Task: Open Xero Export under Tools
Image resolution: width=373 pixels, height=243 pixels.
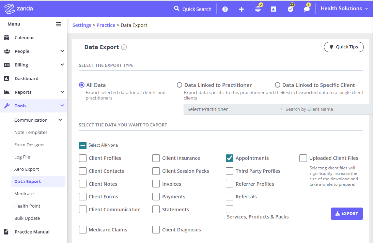Action: click(x=27, y=169)
